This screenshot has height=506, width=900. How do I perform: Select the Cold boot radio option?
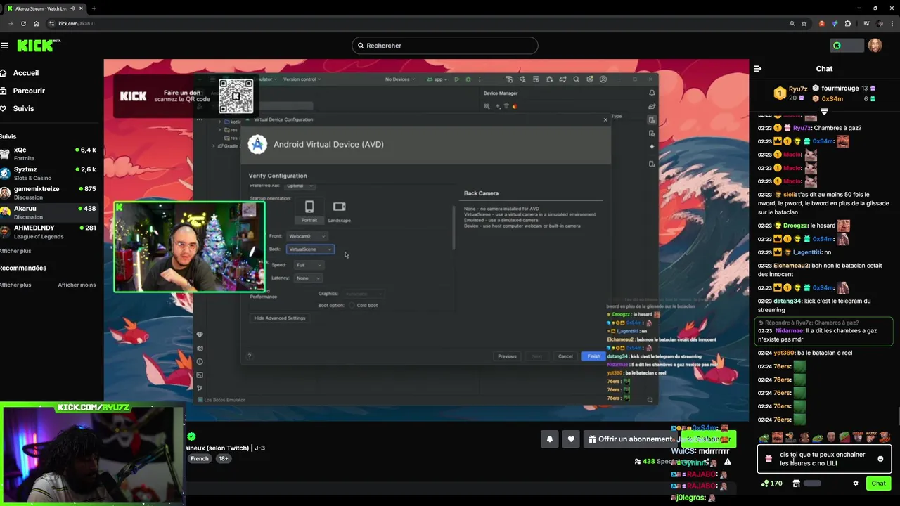[352, 306]
